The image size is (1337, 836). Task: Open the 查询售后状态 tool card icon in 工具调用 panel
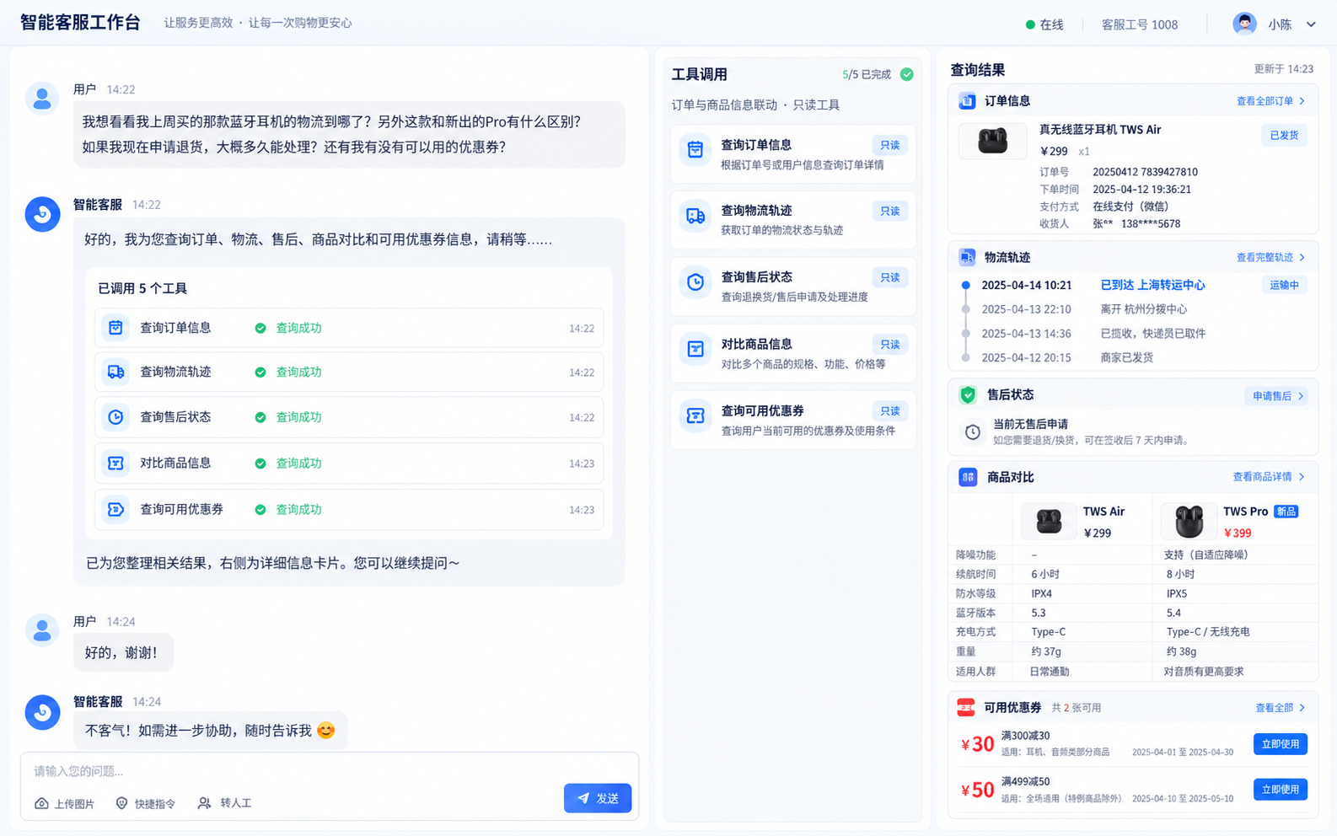click(x=695, y=282)
